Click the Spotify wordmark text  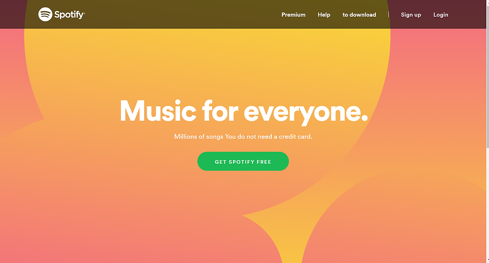69,14
